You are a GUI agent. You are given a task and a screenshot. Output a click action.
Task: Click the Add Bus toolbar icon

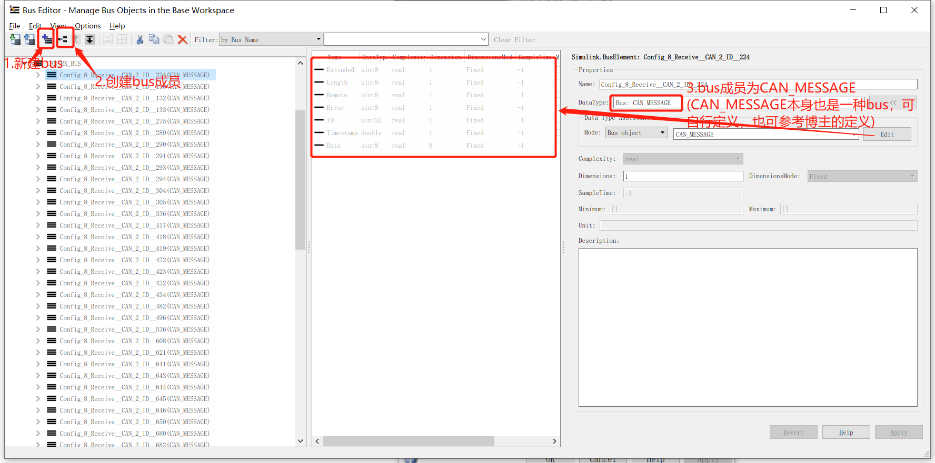tap(47, 39)
